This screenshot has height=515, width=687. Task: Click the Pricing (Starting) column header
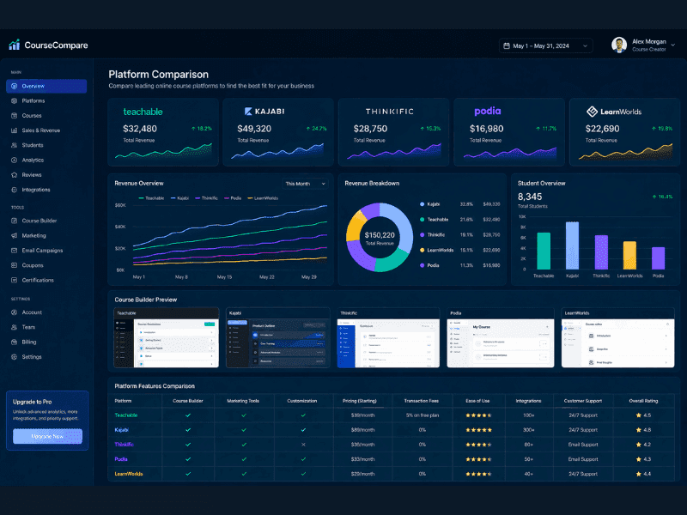coord(360,401)
